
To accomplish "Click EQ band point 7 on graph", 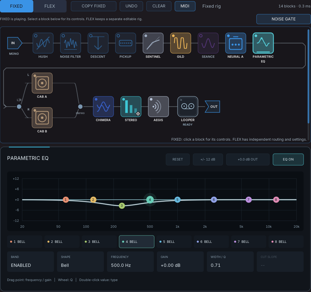I will coord(249,200).
